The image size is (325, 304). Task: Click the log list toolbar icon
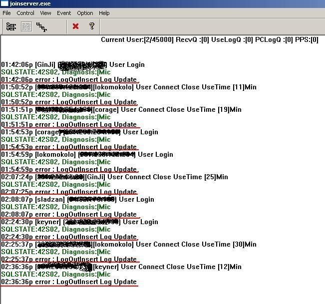click(26, 26)
